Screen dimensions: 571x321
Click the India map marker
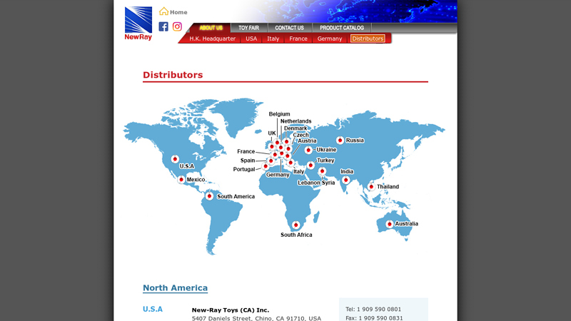(x=346, y=180)
